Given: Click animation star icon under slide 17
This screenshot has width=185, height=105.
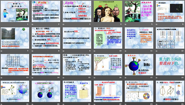Looking at the screenshot, I should [x=126, y=78].
